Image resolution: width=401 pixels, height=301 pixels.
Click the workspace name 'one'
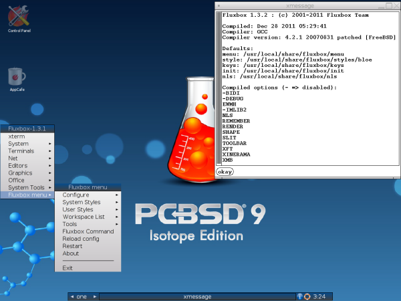[82, 296]
